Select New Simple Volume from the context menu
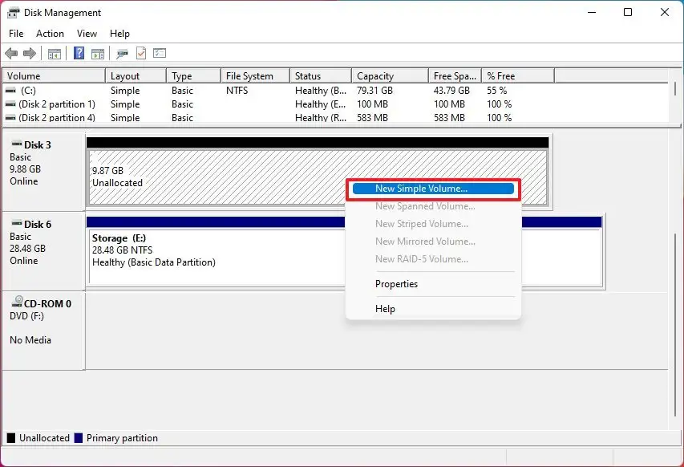Image resolution: width=684 pixels, height=467 pixels. click(433, 188)
